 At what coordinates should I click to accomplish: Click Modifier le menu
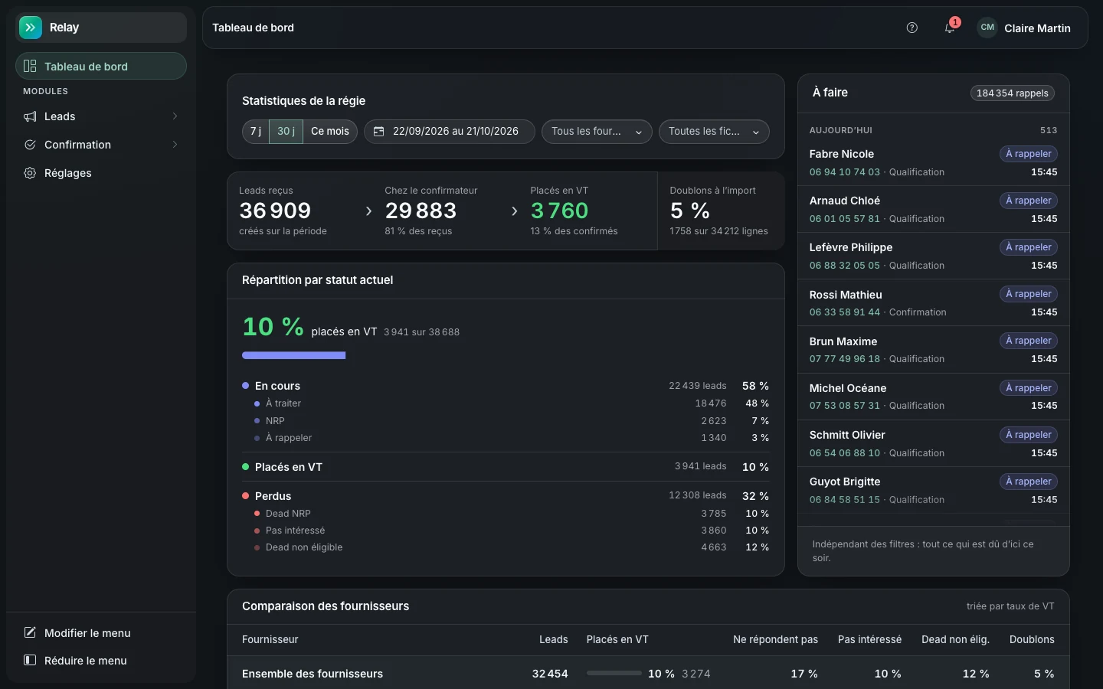pyautogui.click(x=101, y=632)
